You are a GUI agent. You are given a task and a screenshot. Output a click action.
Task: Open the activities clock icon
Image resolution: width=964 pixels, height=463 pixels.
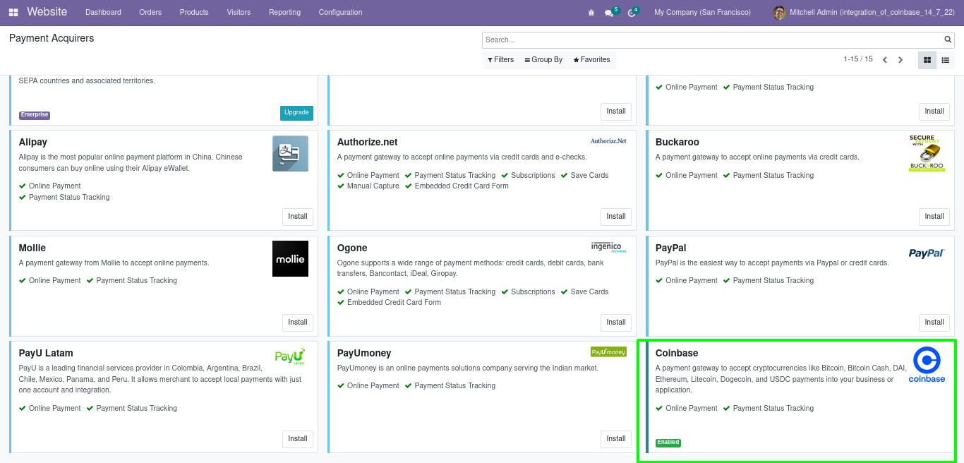632,13
